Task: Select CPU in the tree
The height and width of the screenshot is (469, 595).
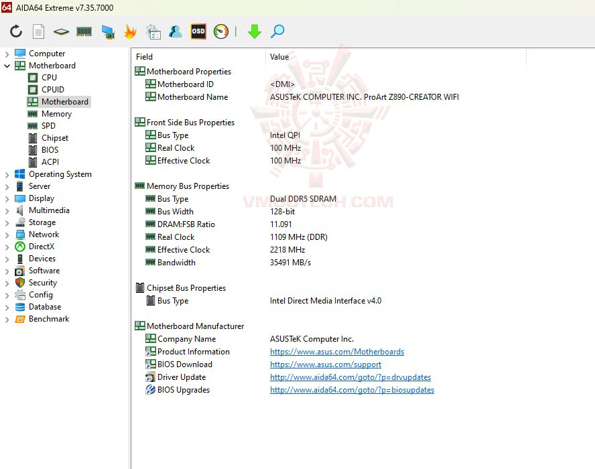Action: point(49,78)
